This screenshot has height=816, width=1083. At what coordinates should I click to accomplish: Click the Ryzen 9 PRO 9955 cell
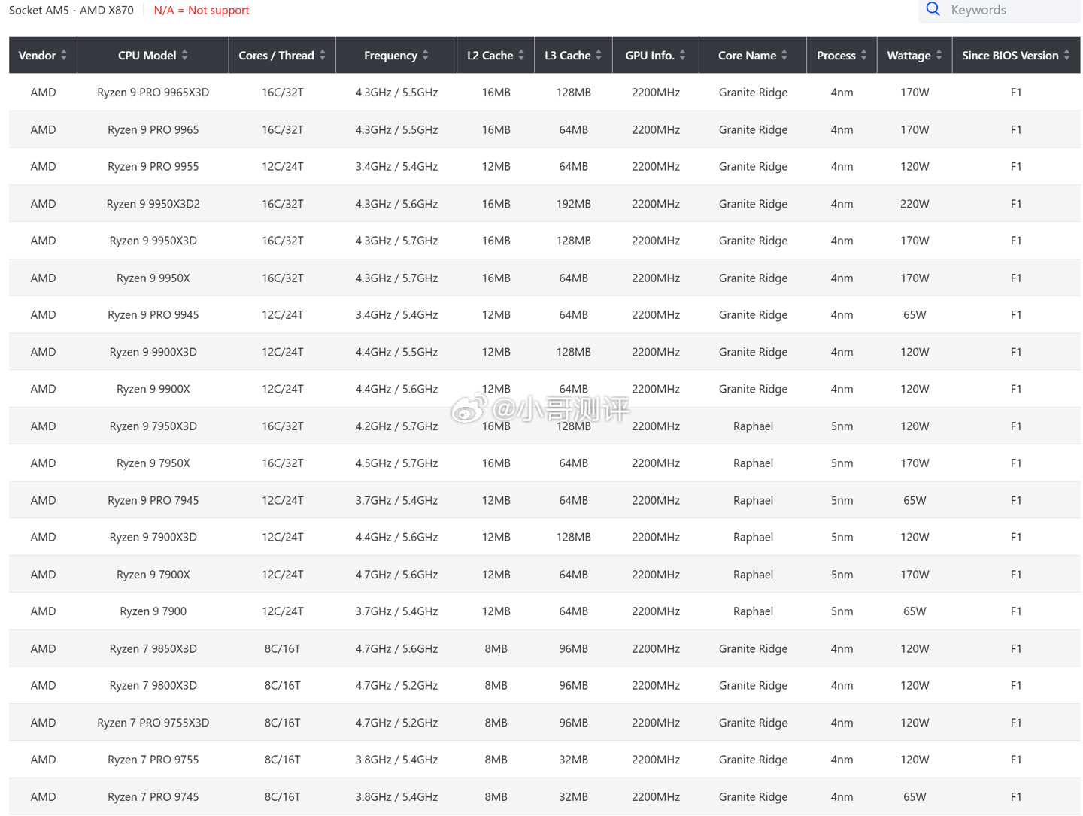[x=153, y=167]
